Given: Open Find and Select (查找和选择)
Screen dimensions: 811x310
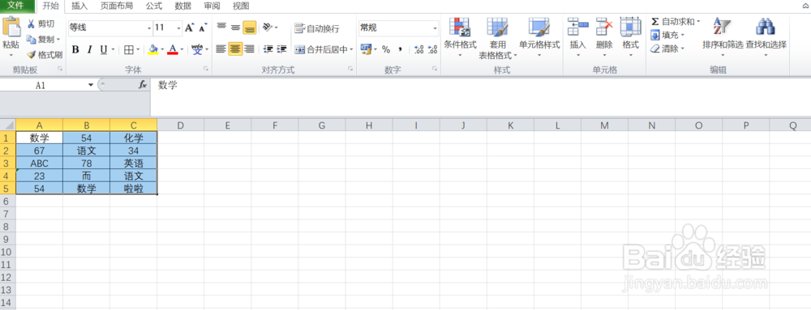Looking at the screenshot, I should coord(766,37).
